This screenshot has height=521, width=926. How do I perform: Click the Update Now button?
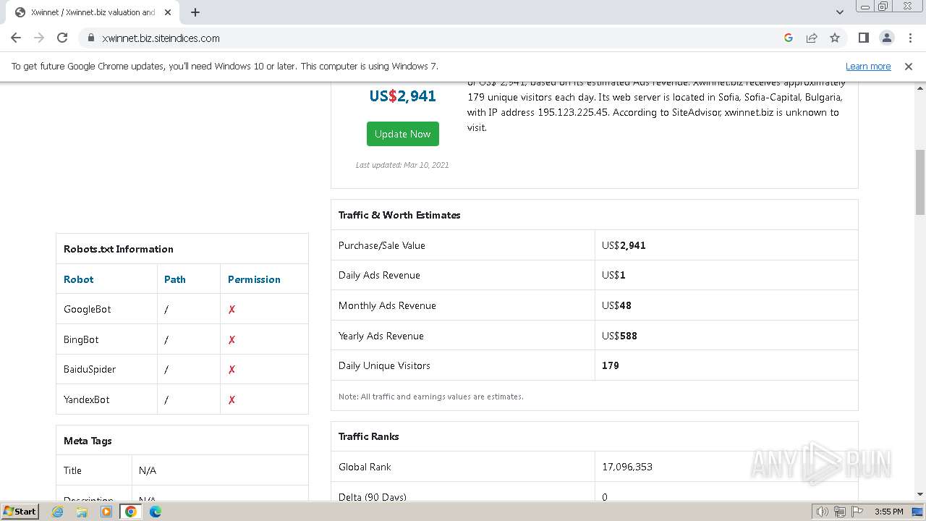tap(403, 134)
